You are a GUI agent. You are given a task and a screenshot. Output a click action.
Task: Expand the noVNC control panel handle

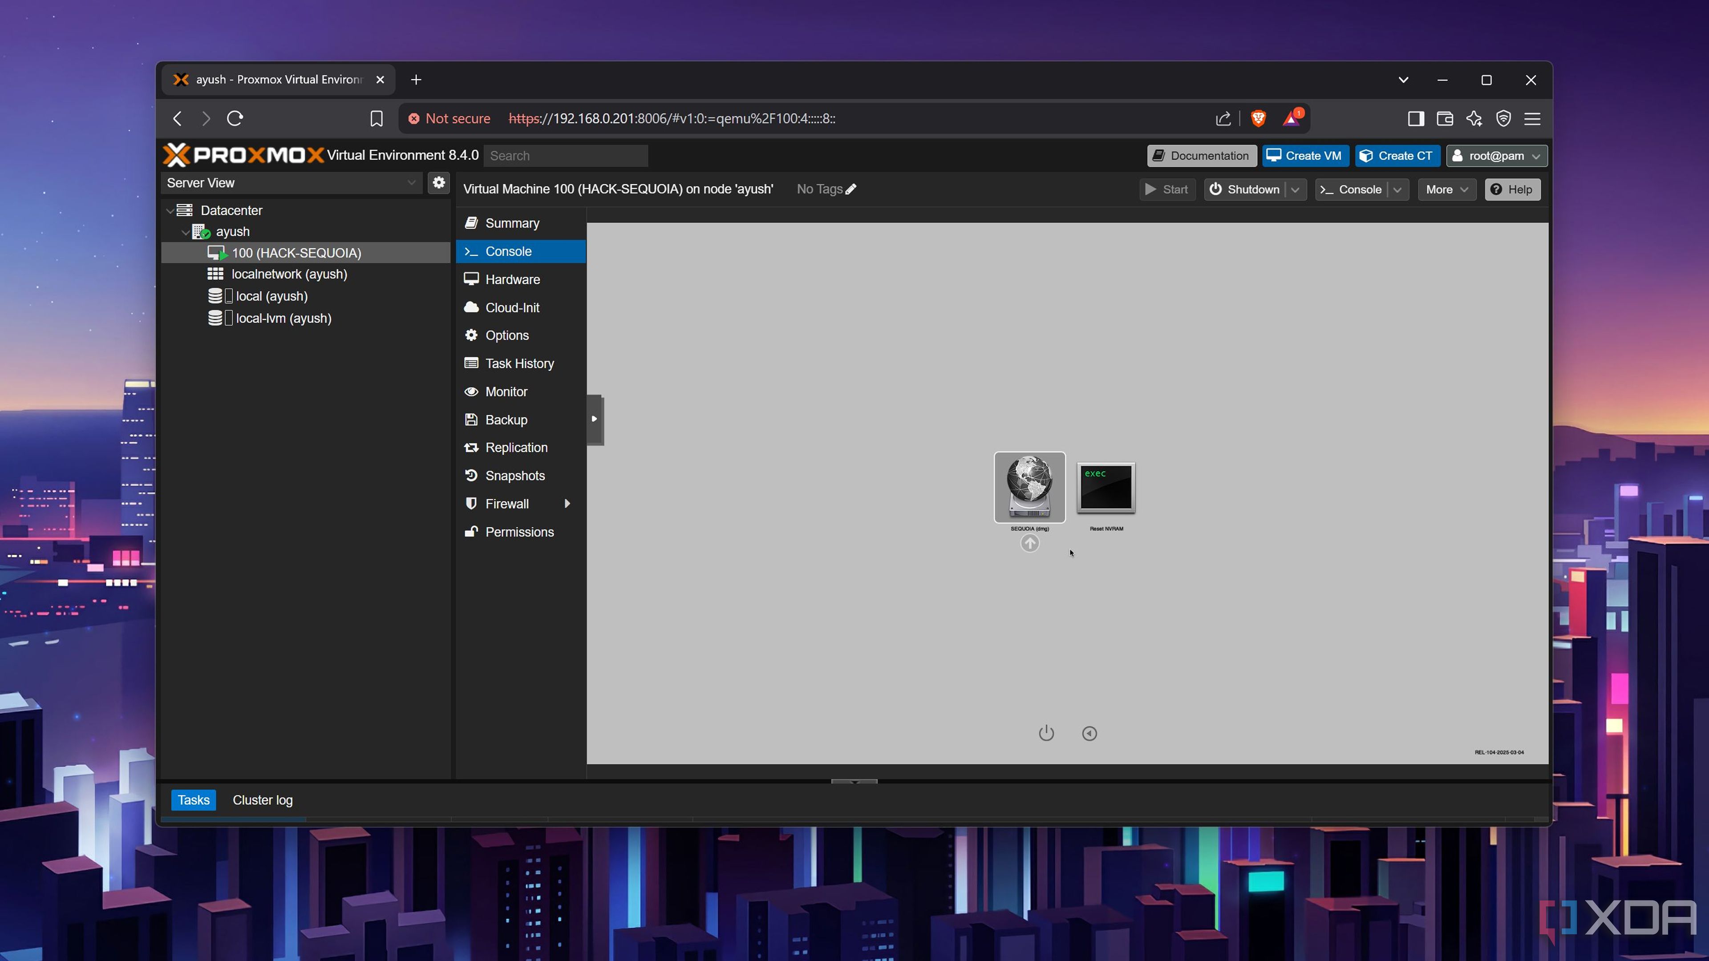(x=595, y=419)
